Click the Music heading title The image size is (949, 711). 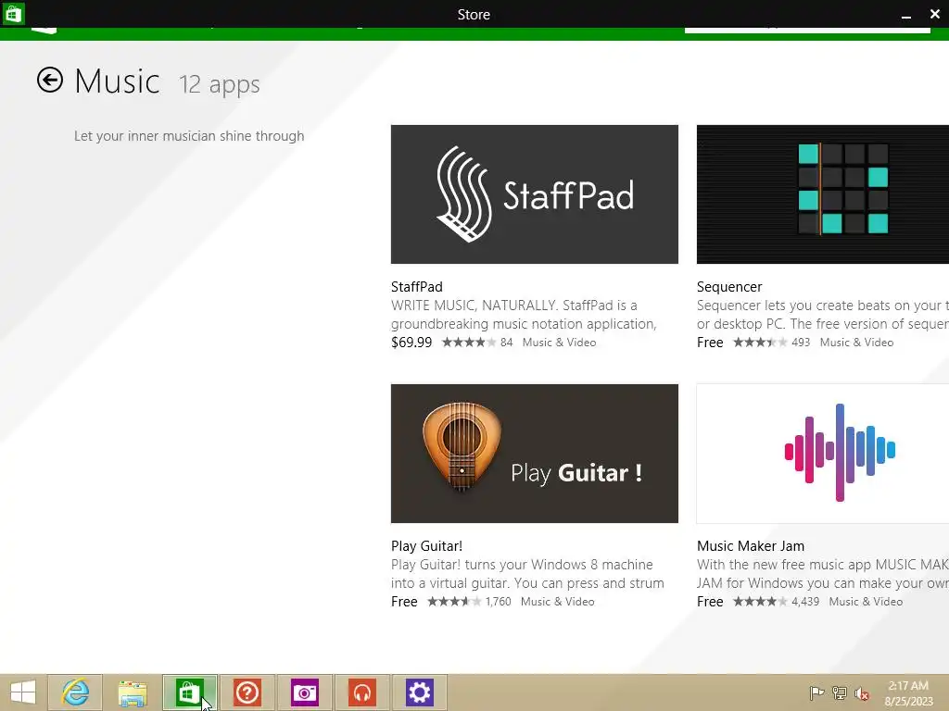click(117, 81)
